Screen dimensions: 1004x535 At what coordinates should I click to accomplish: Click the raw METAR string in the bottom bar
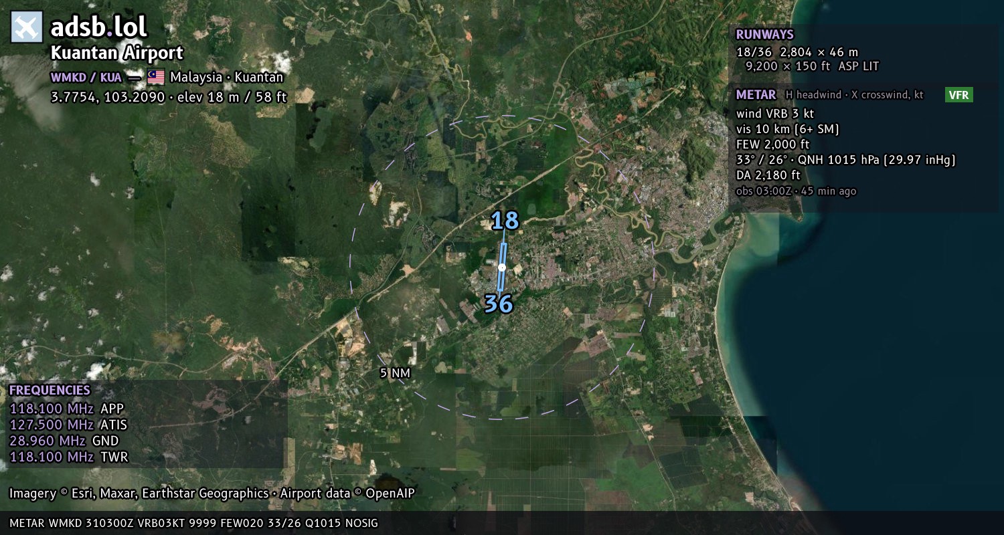[x=194, y=523]
